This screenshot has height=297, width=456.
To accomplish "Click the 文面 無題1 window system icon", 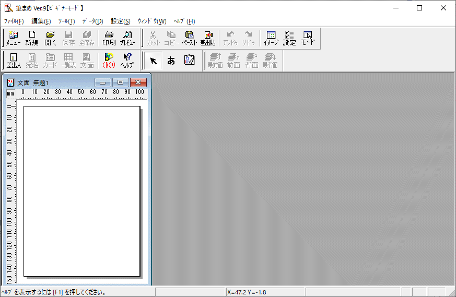I will click(x=10, y=83).
